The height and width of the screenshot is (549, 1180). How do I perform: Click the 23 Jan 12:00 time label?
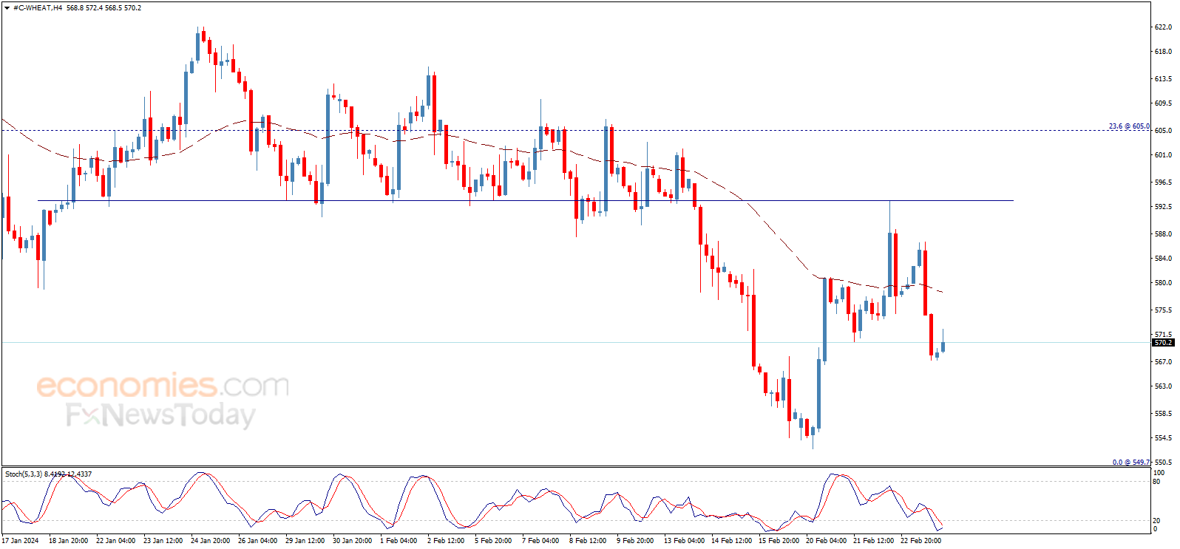pyautogui.click(x=163, y=541)
